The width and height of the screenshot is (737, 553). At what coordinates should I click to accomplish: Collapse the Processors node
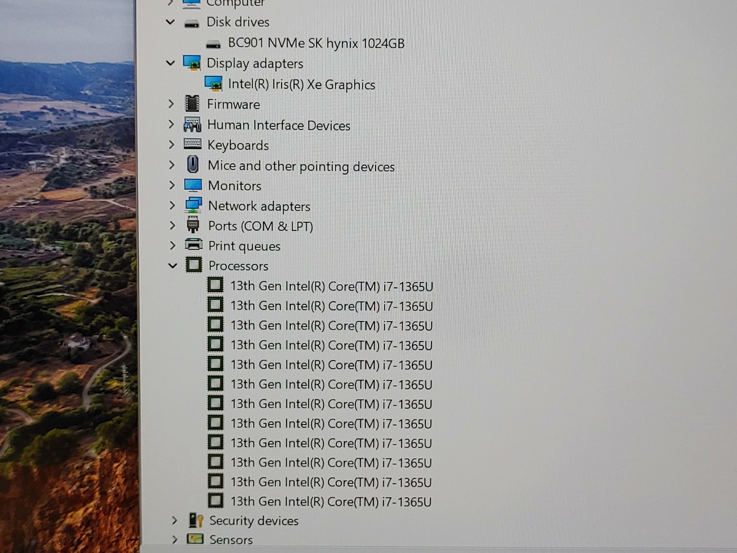(172, 266)
